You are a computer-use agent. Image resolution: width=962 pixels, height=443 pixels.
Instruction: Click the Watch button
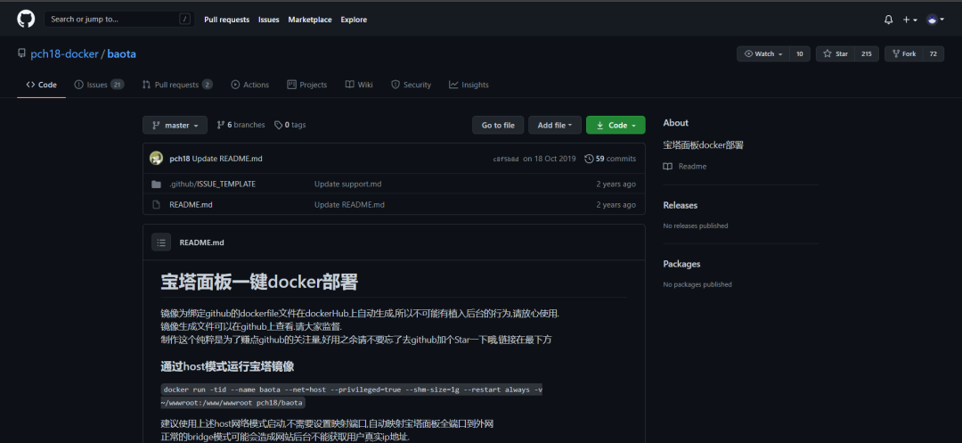763,54
